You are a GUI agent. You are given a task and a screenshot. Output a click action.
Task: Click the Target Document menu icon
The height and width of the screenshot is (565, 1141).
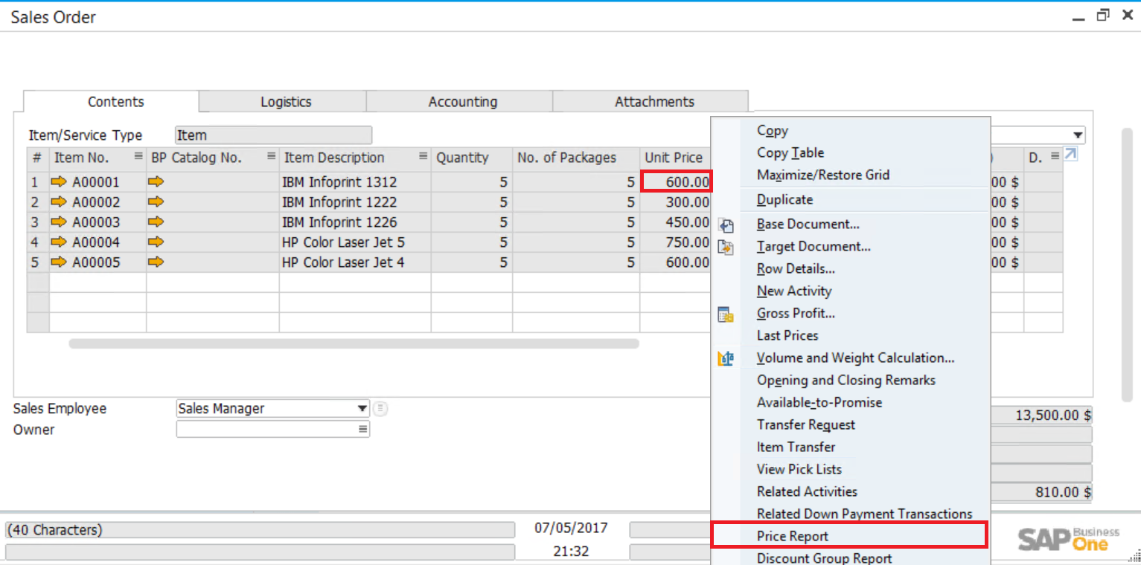coord(726,248)
